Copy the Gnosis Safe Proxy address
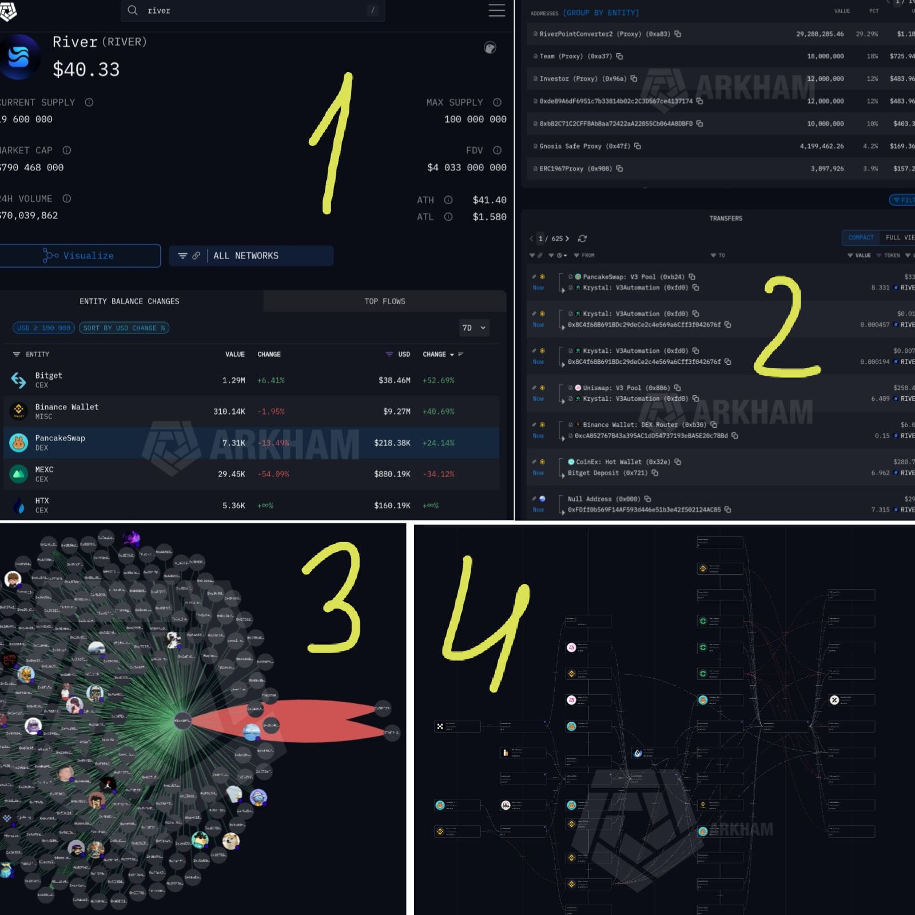The image size is (915, 915). [637, 146]
